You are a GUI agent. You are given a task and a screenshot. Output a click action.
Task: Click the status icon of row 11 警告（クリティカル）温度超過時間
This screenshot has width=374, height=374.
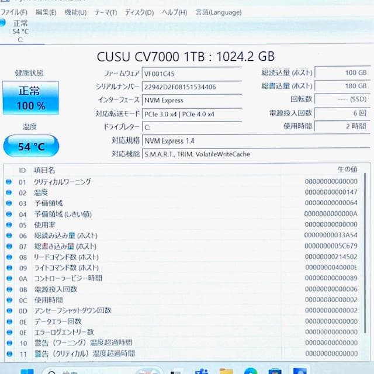9,354
